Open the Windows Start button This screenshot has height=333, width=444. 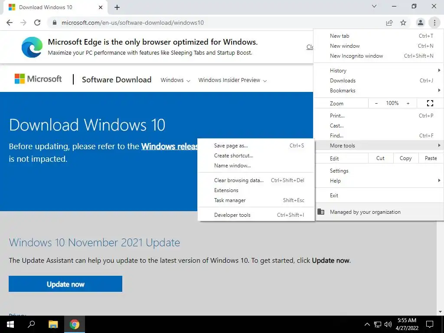tap(10, 324)
